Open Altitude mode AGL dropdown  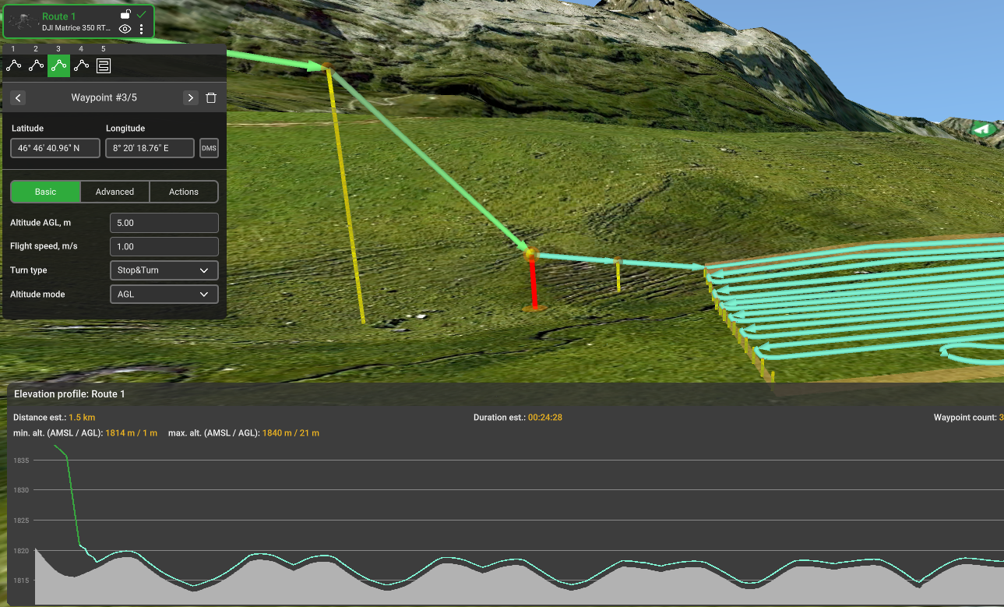click(164, 295)
